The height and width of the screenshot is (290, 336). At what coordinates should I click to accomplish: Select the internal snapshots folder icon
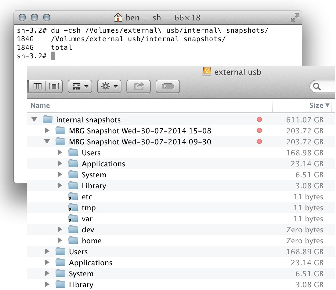pyautogui.click(x=48, y=120)
